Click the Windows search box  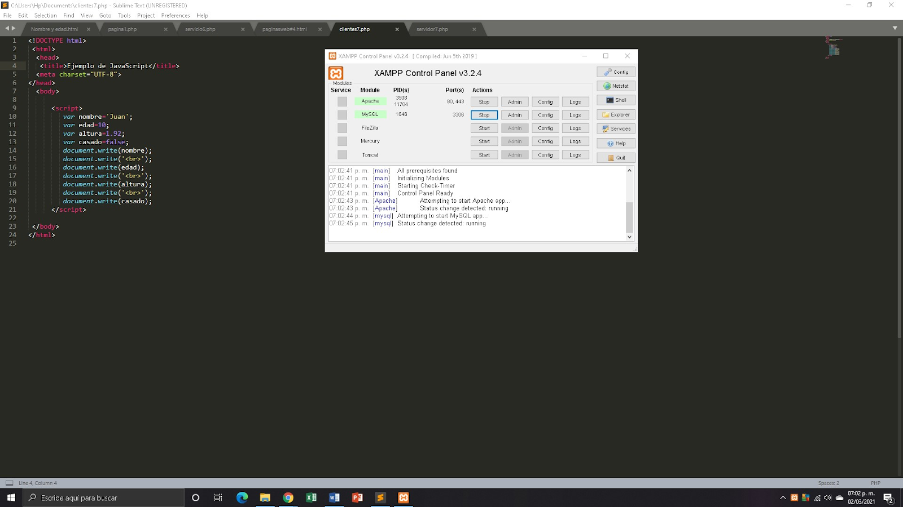tap(104, 497)
